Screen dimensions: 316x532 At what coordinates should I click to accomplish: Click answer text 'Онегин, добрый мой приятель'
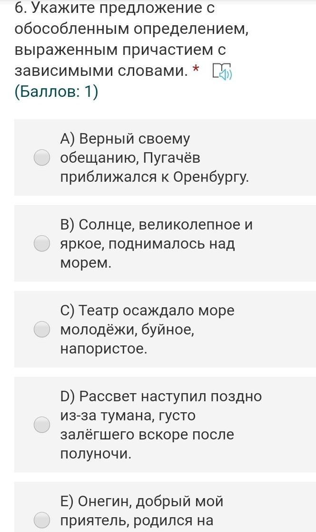click(x=142, y=511)
